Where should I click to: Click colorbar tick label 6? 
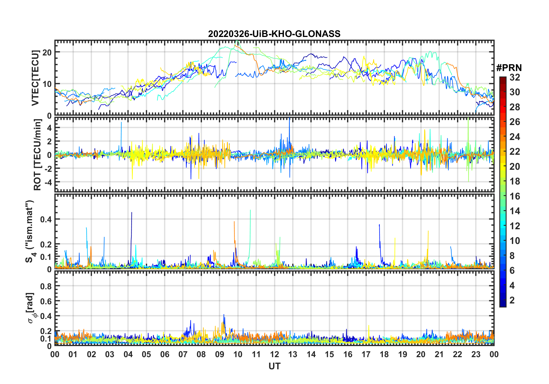click(512, 271)
